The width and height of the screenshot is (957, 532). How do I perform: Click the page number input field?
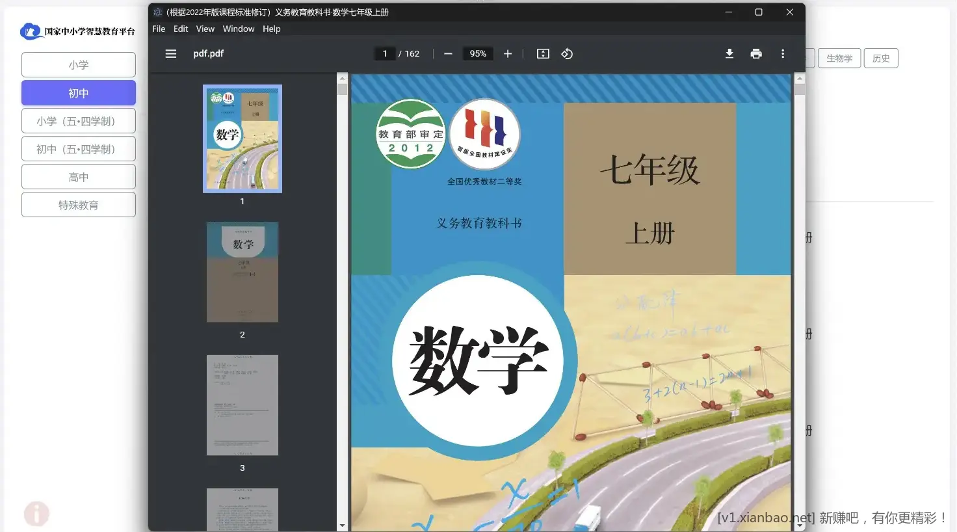pos(385,53)
